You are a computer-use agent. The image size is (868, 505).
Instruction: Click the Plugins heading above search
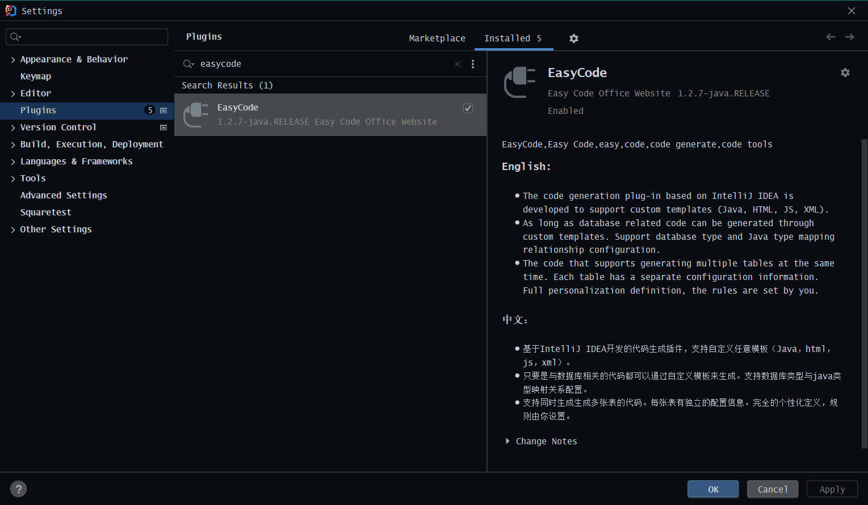204,37
